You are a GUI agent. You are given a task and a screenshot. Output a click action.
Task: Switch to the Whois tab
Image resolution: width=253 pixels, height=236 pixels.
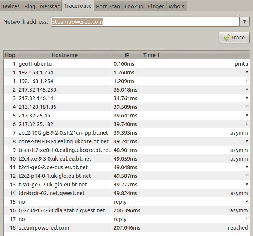coord(176,6)
